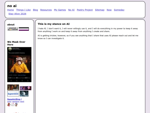This screenshot has width=150, height=113.
Task: Click paragraph starting 'AI is getting trickier'
Action: (x=88, y=37)
